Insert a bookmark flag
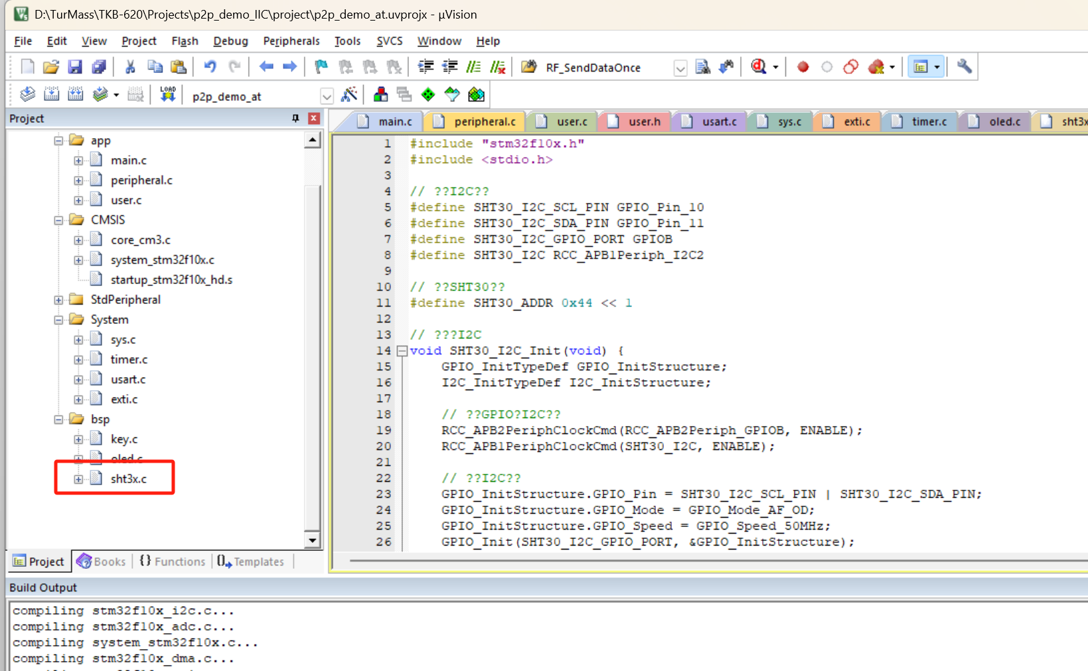The width and height of the screenshot is (1088, 671). [321, 66]
